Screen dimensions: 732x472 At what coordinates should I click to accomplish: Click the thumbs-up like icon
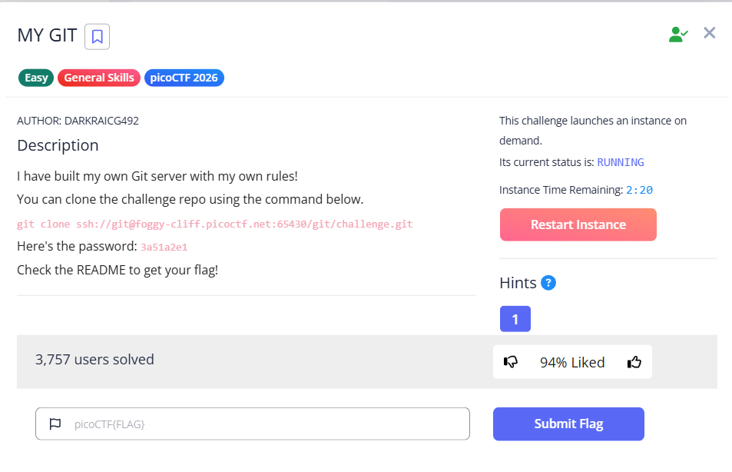click(x=634, y=362)
